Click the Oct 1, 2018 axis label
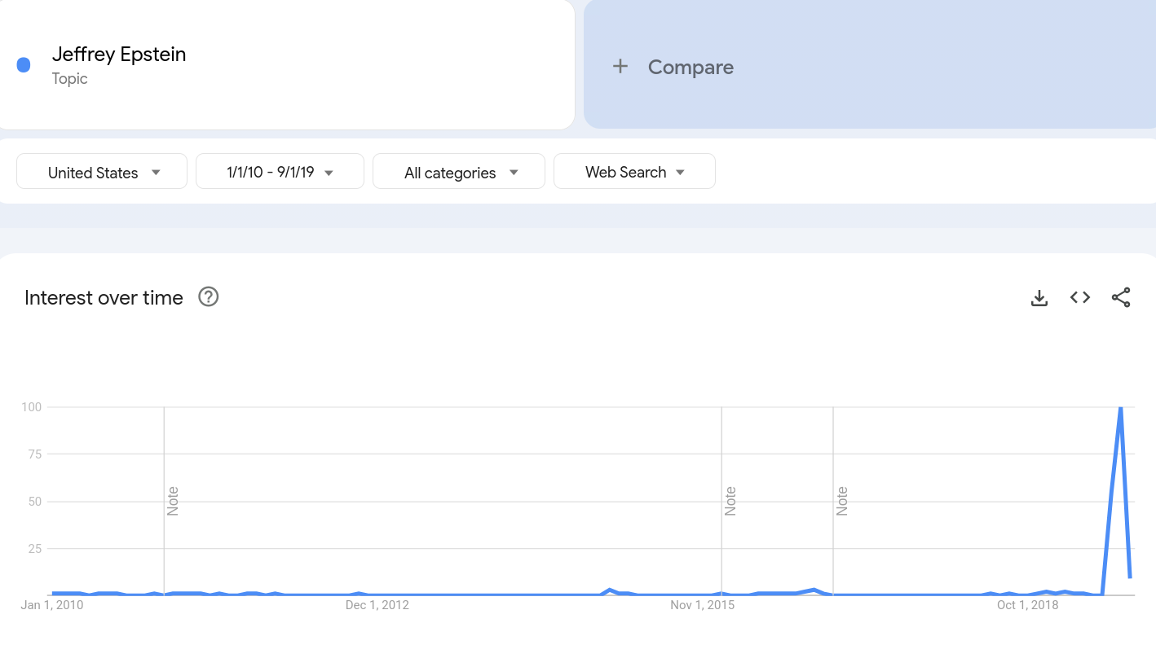The image size is (1156, 645). point(1027,605)
